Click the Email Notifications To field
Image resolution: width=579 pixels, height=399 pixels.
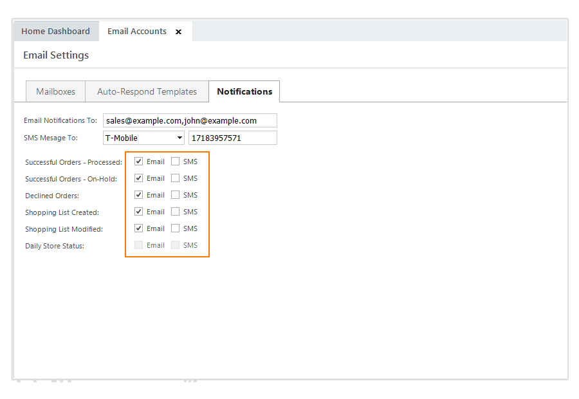point(190,120)
